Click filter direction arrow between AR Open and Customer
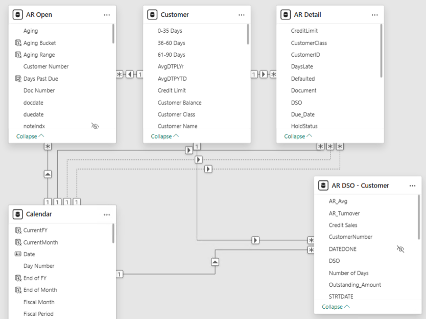Viewport: 426px width, 319px height. point(130,75)
